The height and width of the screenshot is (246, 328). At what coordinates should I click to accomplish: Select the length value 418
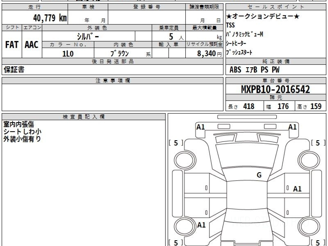click(x=248, y=106)
